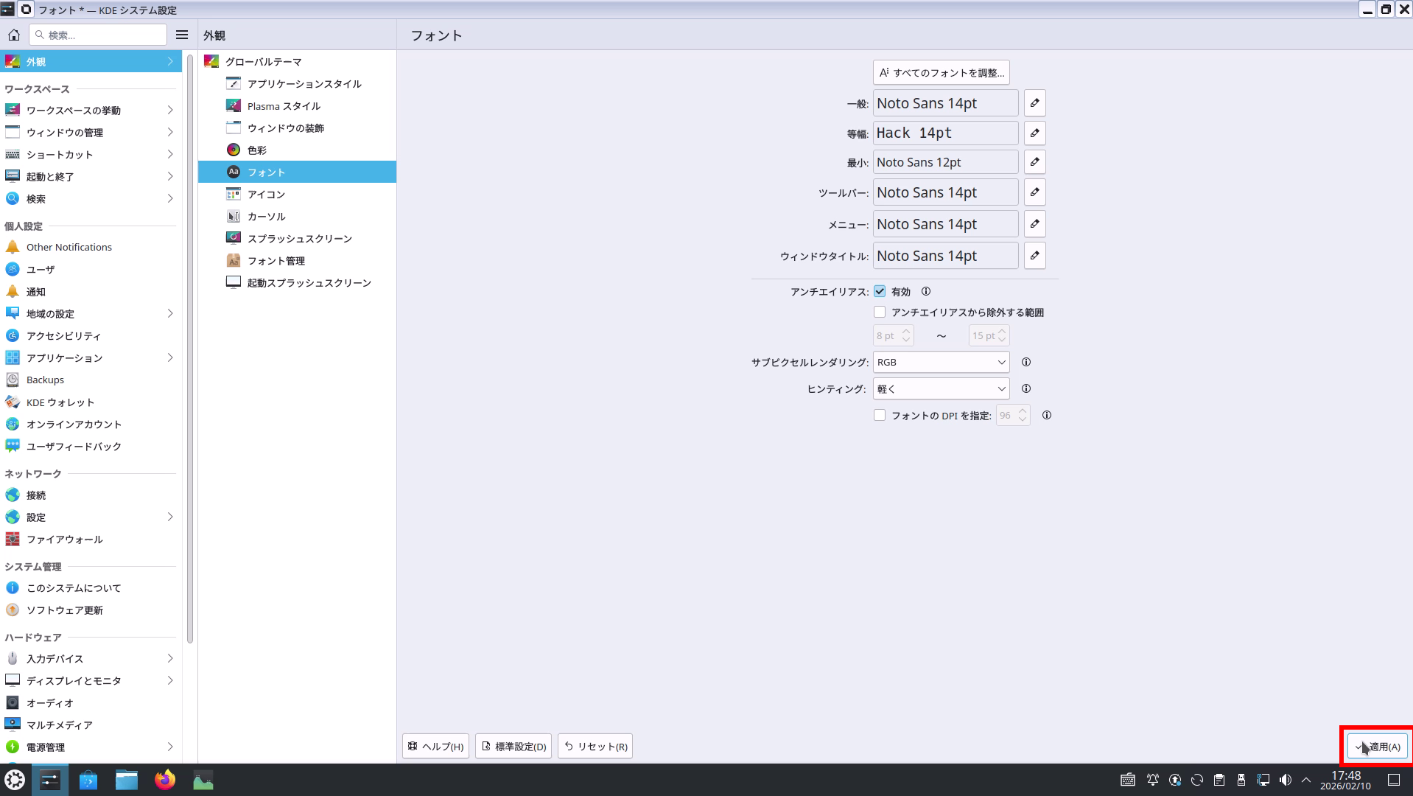
Task: Select 色彩 in the appearance list
Action: tap(257, 150)
